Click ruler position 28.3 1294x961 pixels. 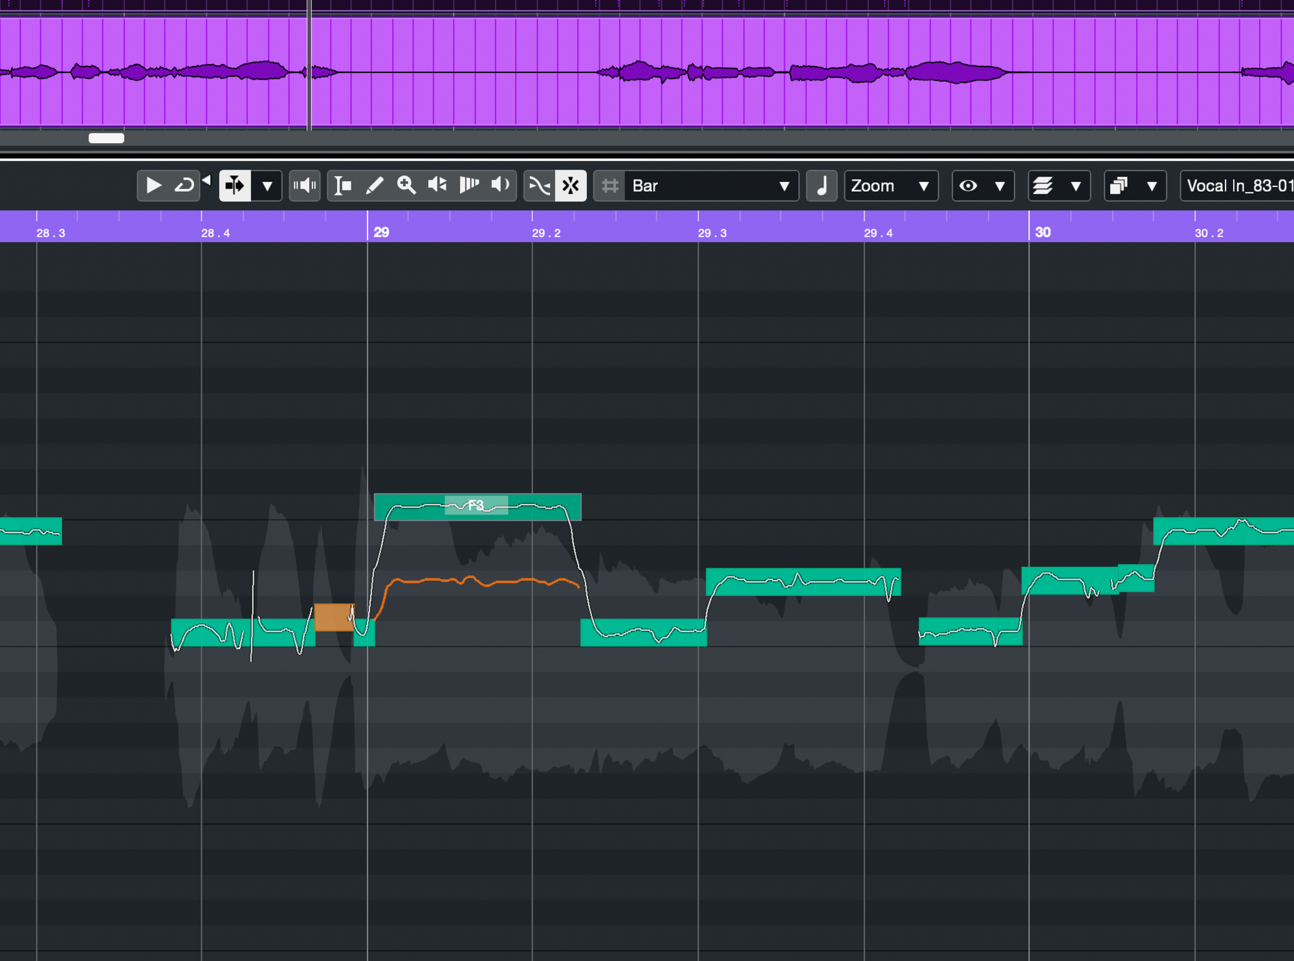click(x=50, y=233)
